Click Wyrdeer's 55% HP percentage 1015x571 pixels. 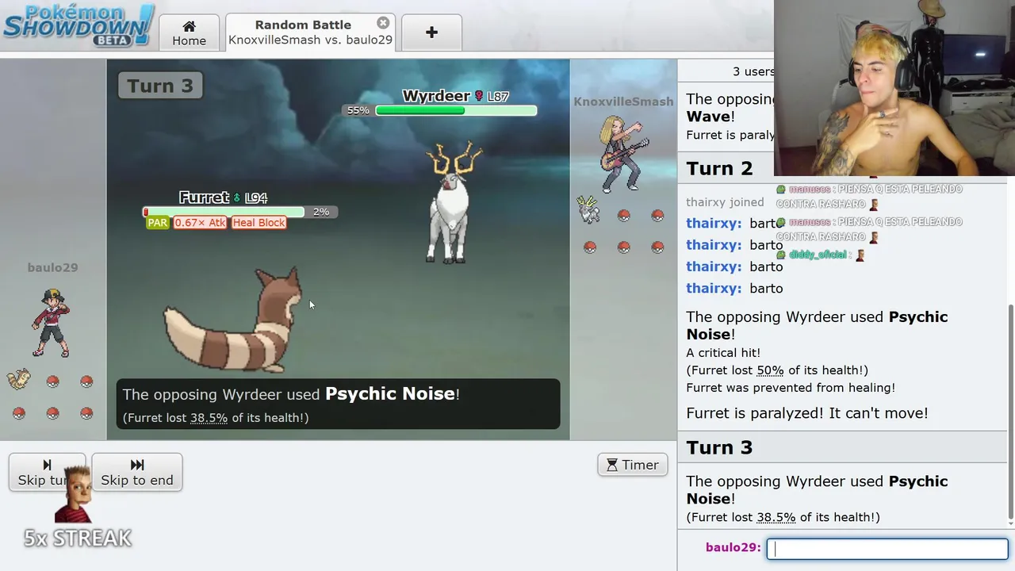point(358,110)
